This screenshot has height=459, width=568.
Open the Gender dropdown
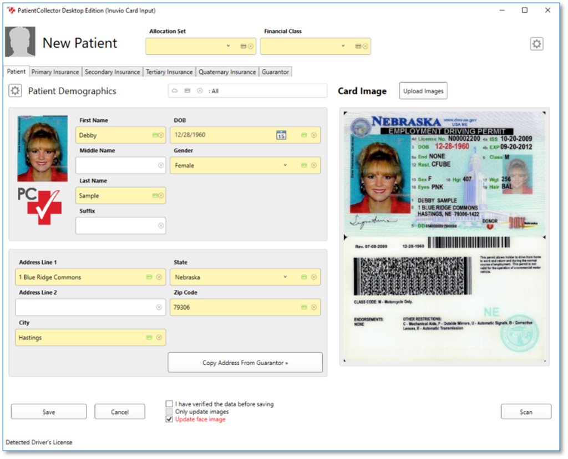tap(285, 165)
